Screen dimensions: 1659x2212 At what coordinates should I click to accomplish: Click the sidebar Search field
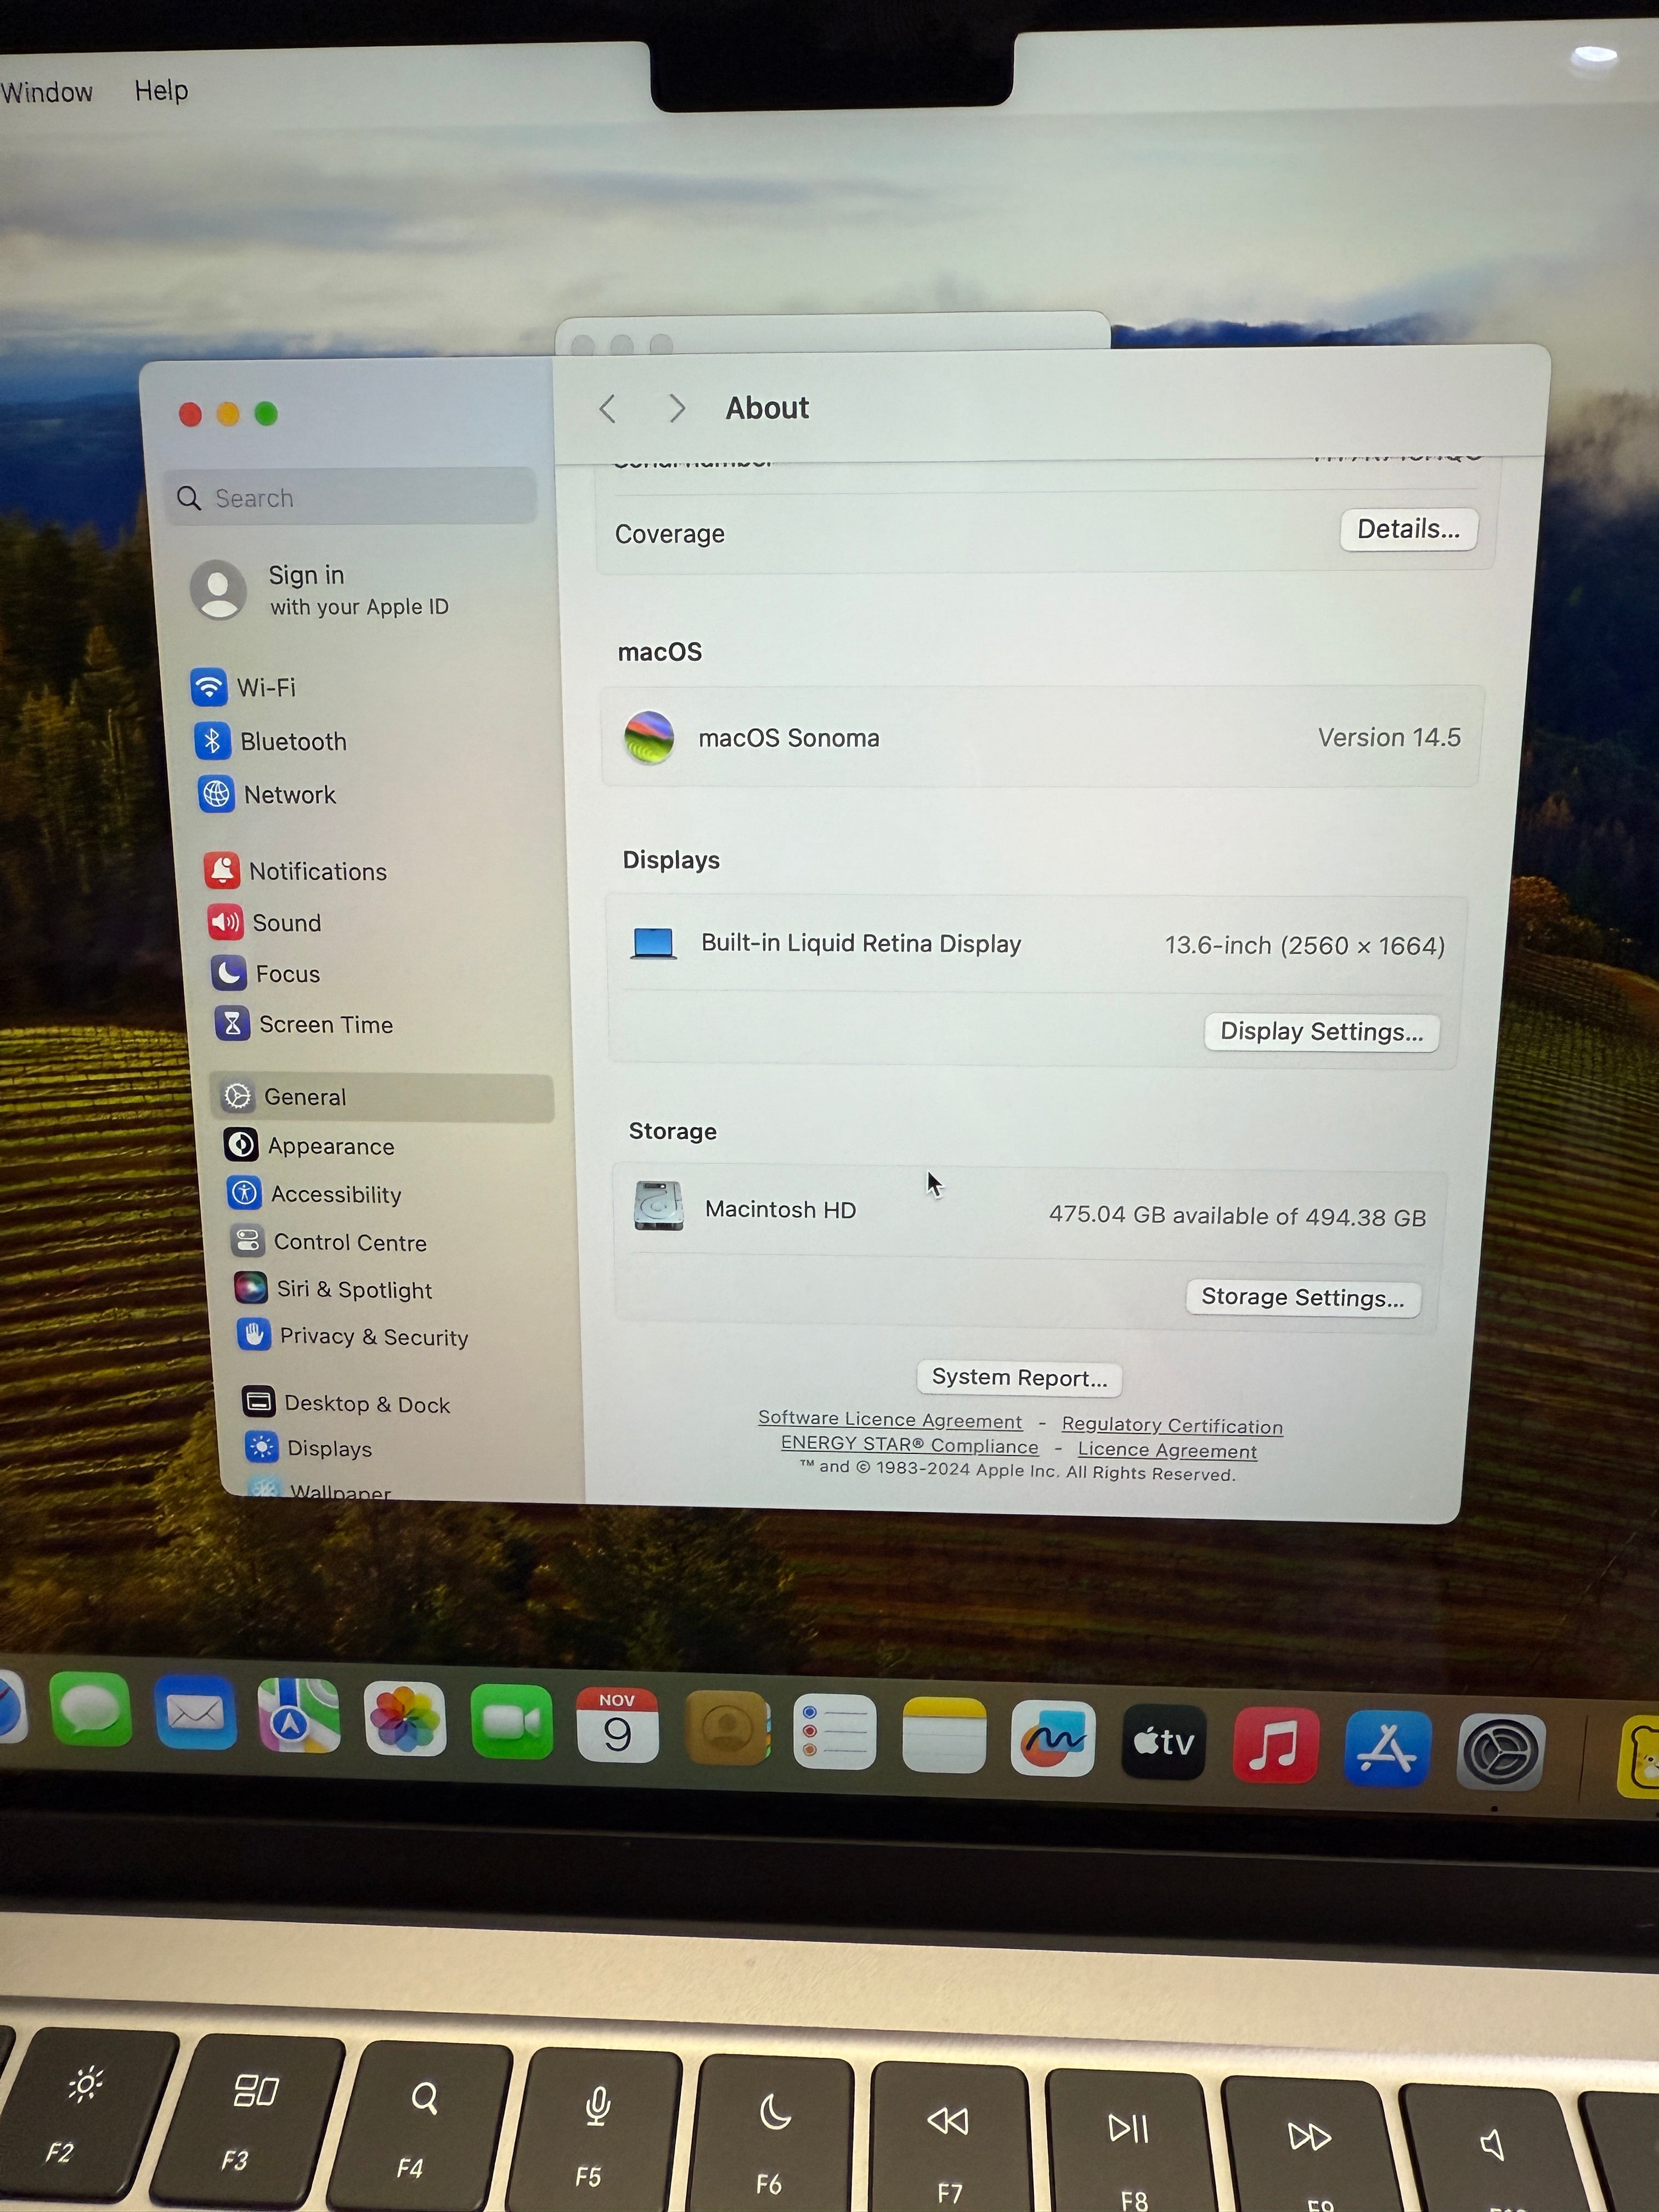[x=350, y=497]
